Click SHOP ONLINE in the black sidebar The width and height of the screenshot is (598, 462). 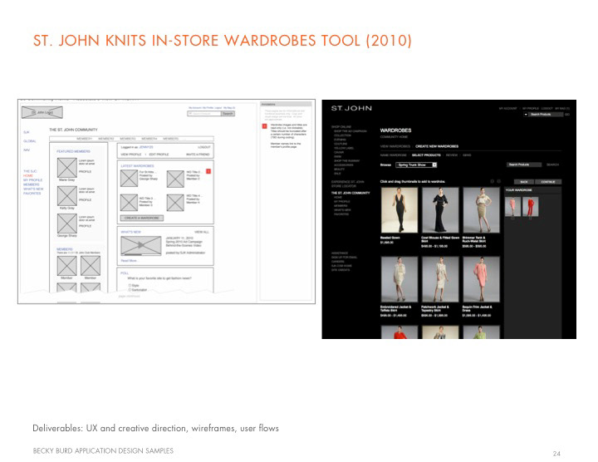point(341,126)
